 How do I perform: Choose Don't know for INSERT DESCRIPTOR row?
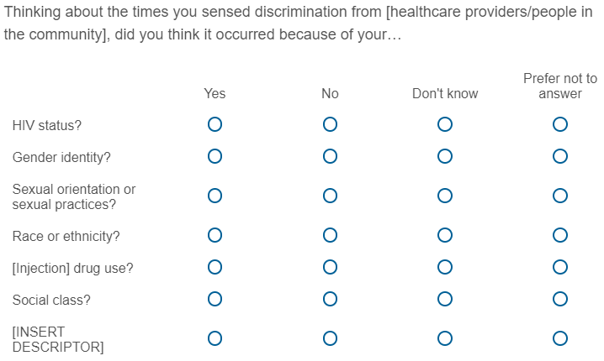click(445, 338)
